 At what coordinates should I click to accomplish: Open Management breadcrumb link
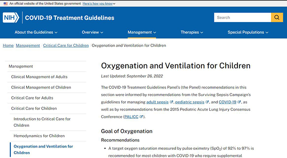coord(28,45)
